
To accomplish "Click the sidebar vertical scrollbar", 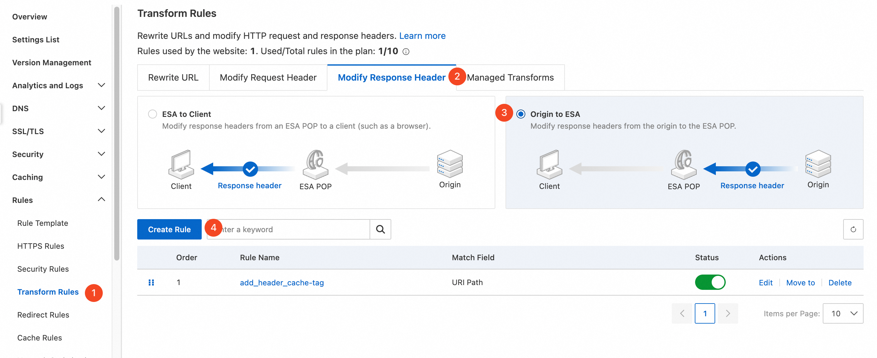I will coord(117,133).
